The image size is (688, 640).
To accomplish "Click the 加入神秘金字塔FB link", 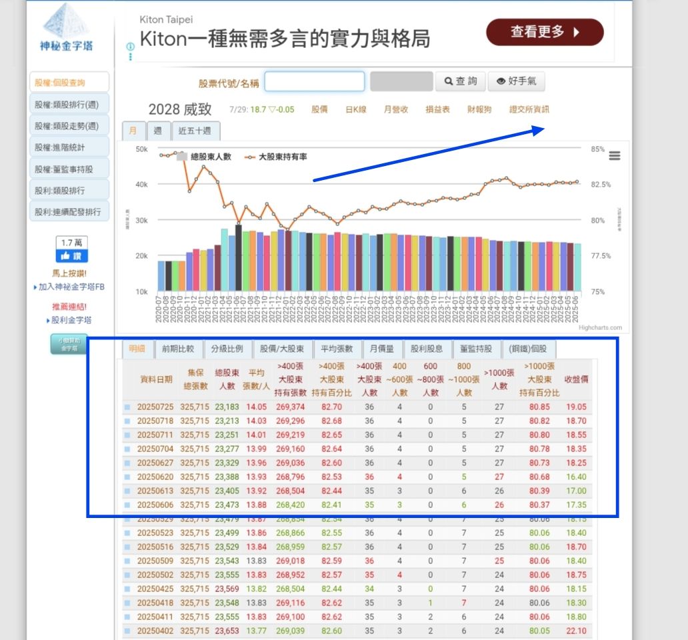I will click(x=71, y=287).
